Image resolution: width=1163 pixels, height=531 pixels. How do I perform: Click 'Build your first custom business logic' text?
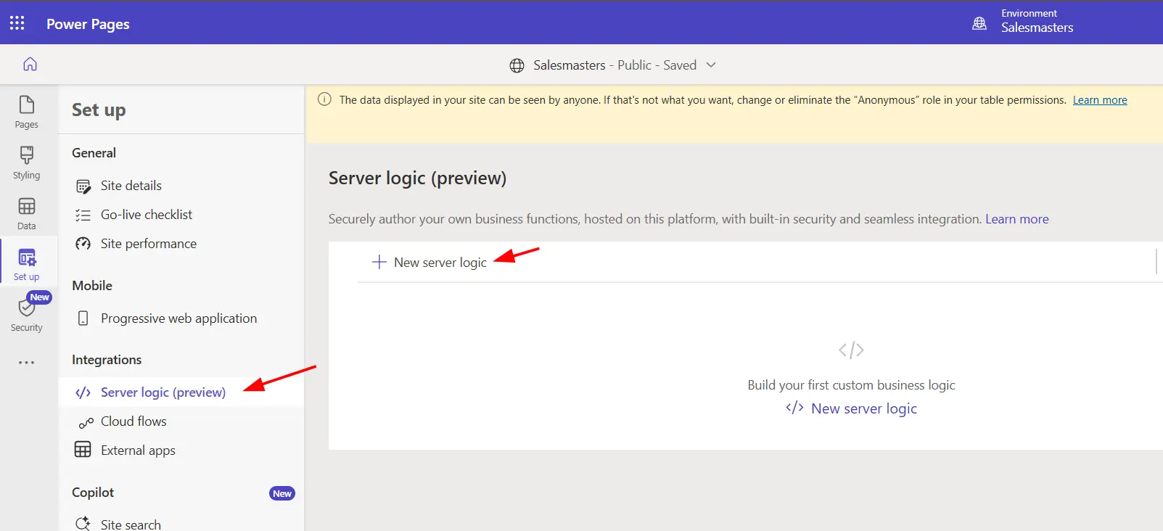click(x=851, y=385)
